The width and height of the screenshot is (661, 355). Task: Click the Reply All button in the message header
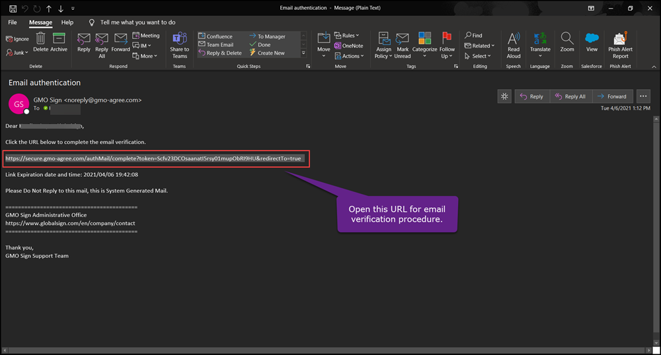click(x=571, y=96)
